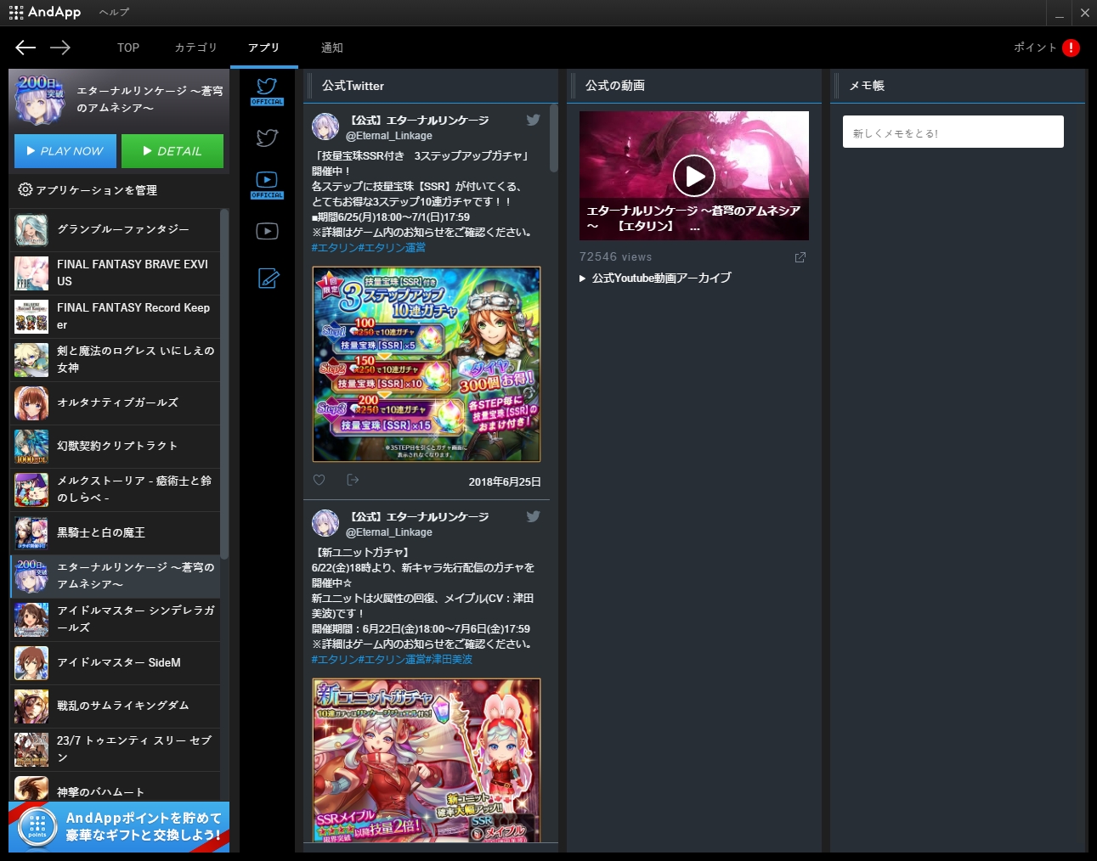Click the forward arrow navigation icon
Screen dimensions: 1097x861
pos(60,48)
